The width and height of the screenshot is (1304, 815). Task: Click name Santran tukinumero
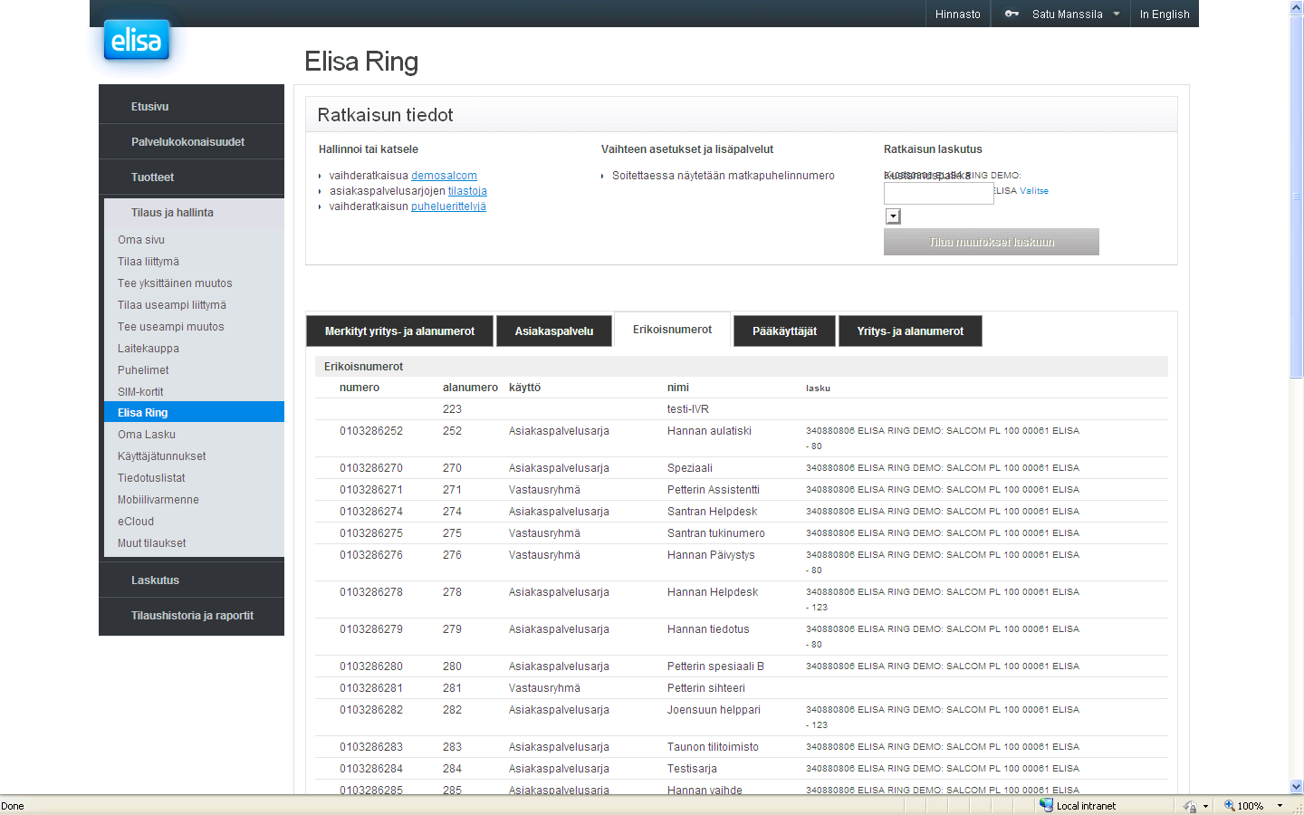(716, 533)
